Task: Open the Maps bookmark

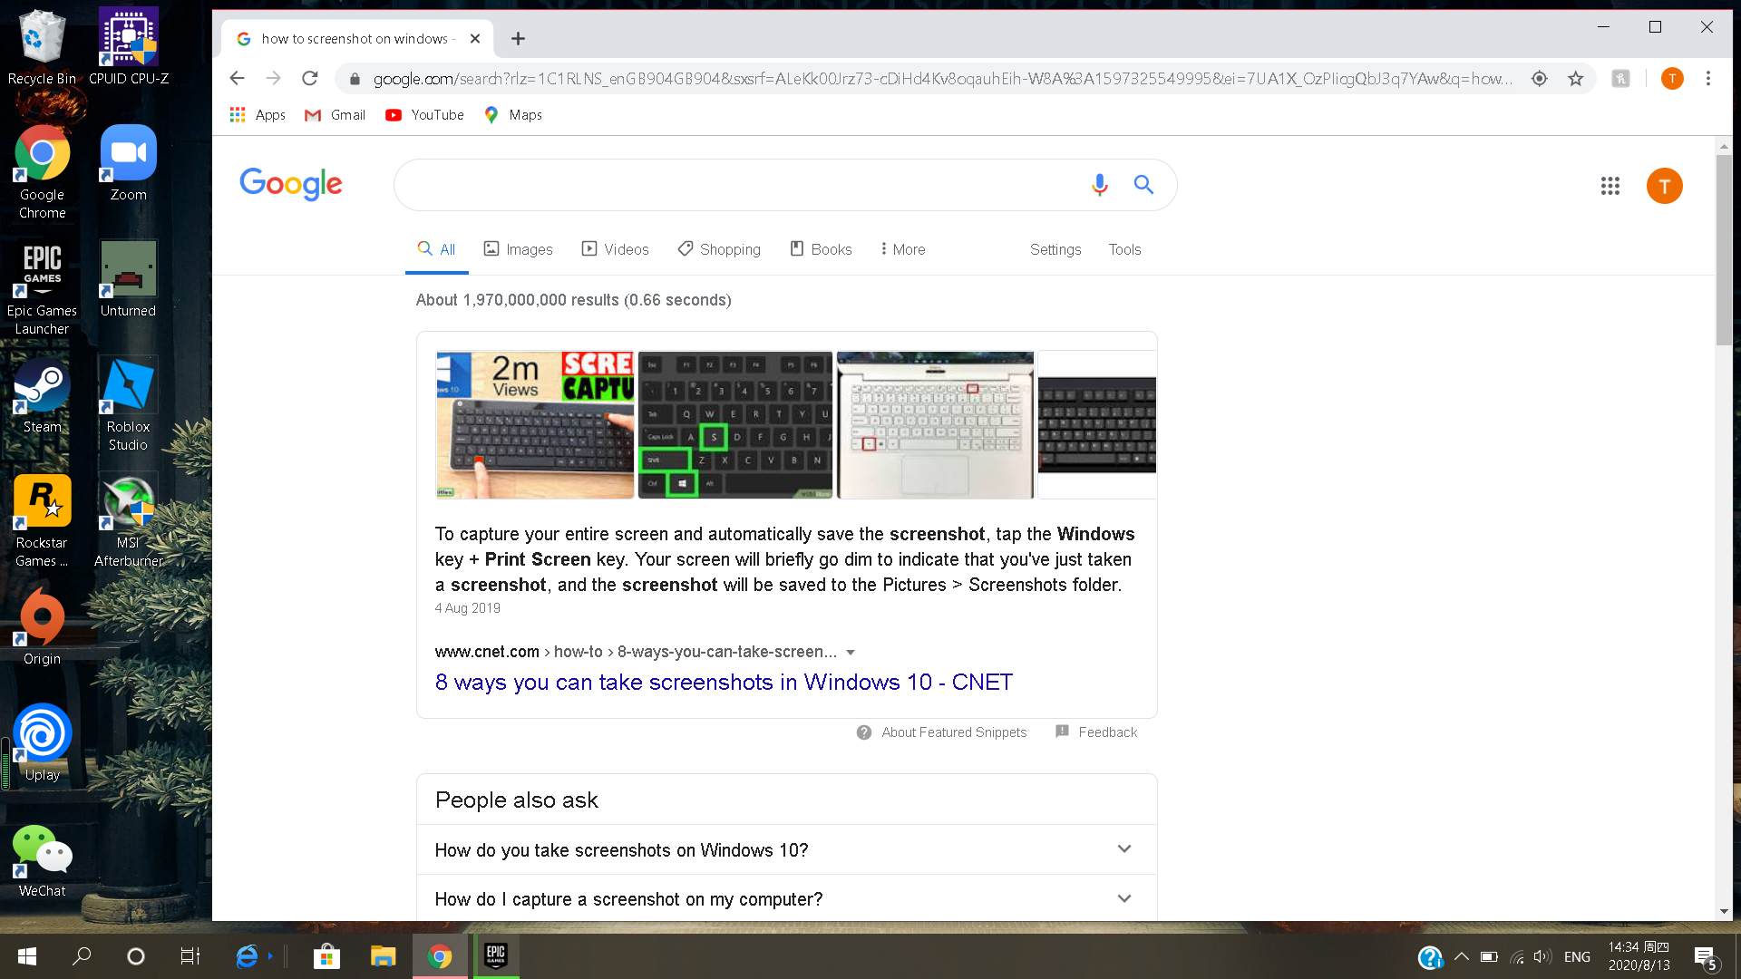Action: [x=513, y=115]
